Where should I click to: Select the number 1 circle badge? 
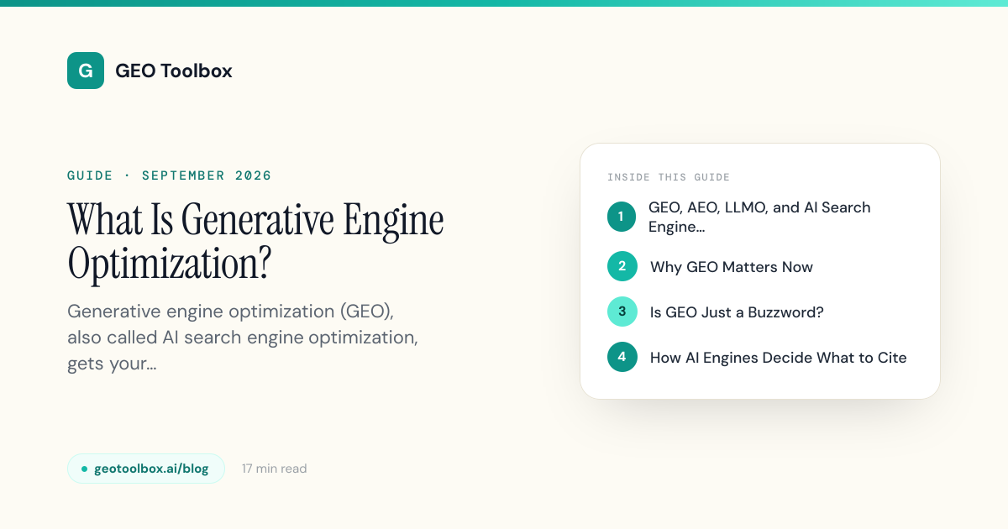[622, 217]
